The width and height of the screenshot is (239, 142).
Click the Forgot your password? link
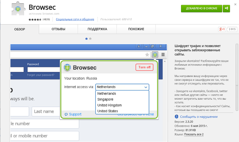click(x=41, y=75)
